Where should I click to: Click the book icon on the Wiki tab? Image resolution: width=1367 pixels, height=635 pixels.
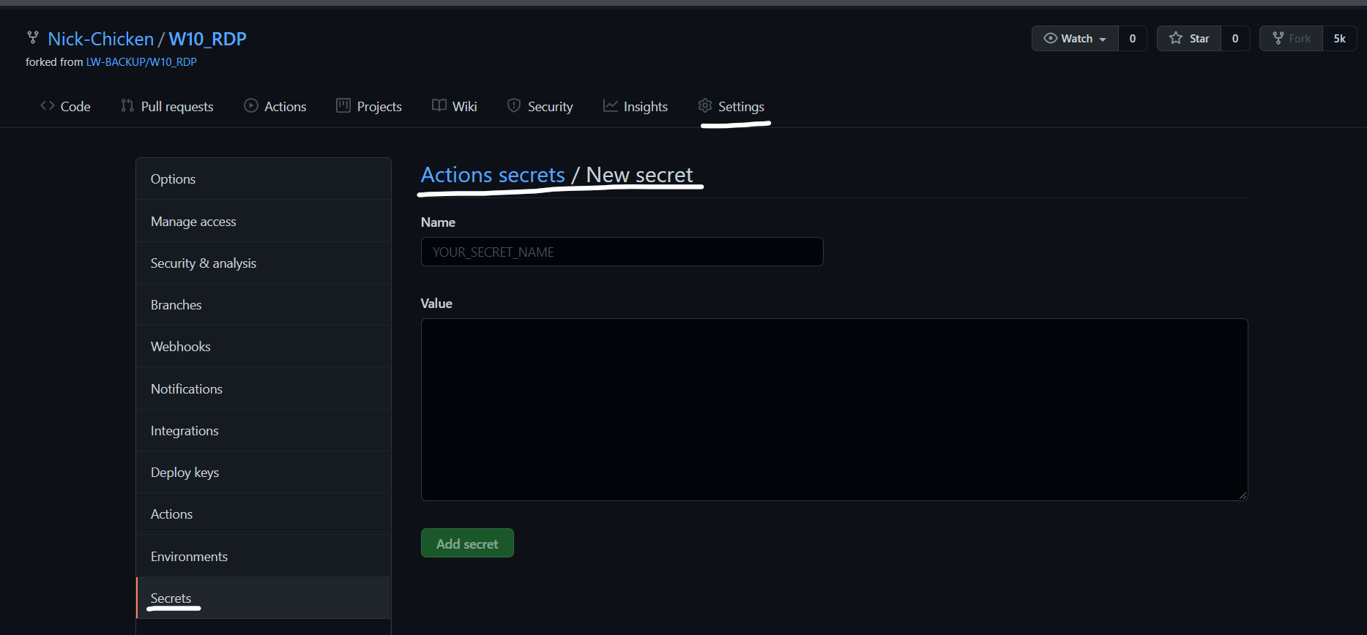[439, 105]
